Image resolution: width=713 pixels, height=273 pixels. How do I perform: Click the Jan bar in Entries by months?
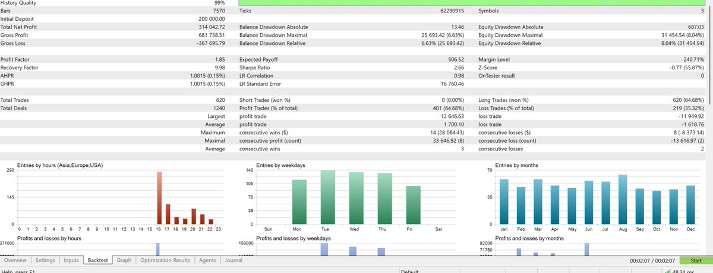click(x=504, y=201)
